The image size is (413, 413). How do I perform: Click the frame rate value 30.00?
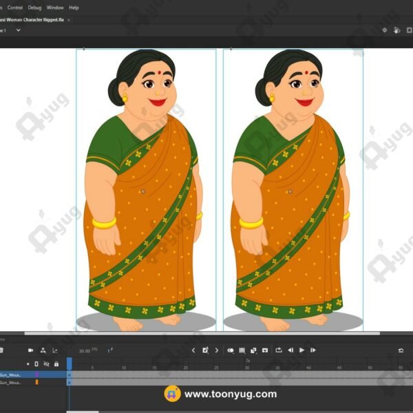point(85,351)
